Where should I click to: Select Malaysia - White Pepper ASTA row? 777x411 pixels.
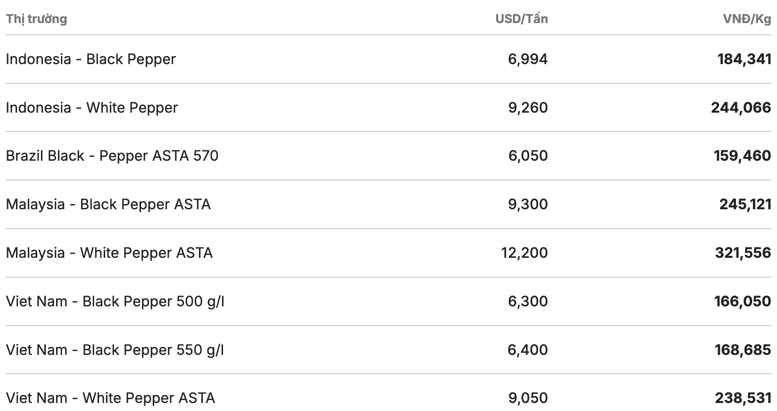(109, 253)
